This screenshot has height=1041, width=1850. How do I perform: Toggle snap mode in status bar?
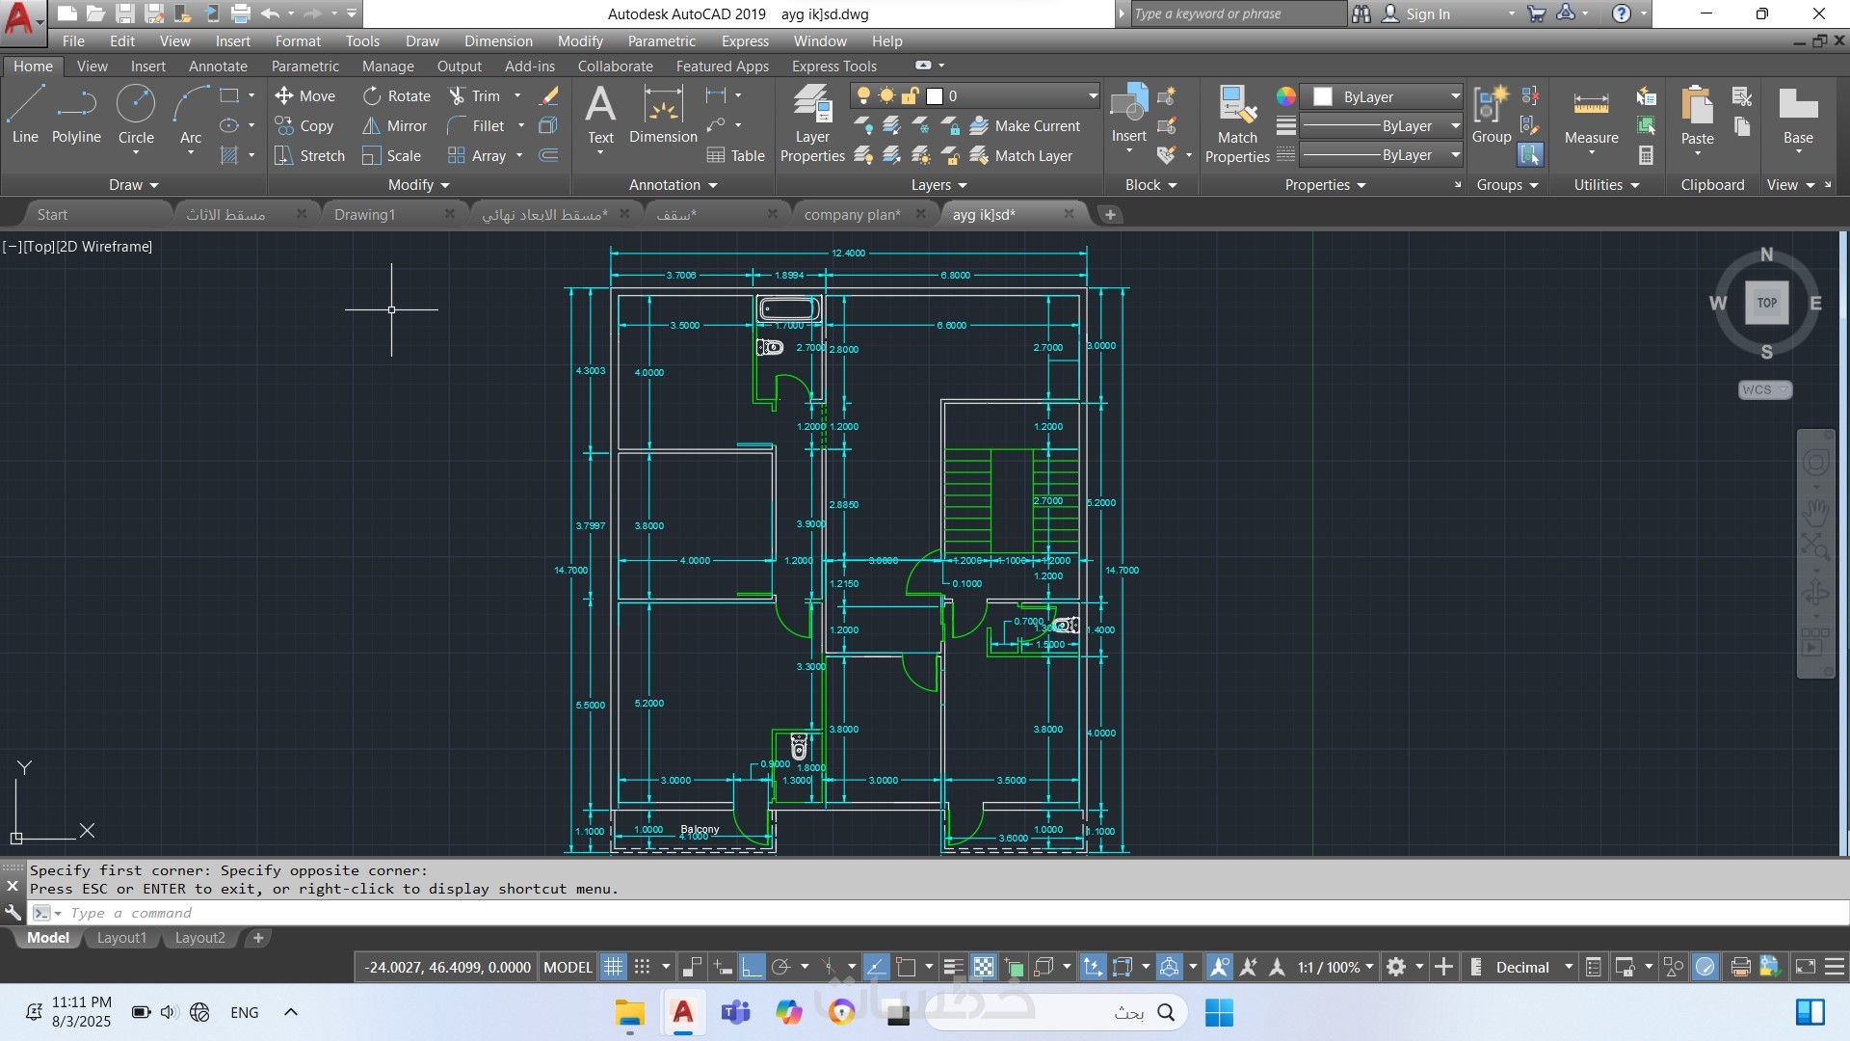click(643, 967)
